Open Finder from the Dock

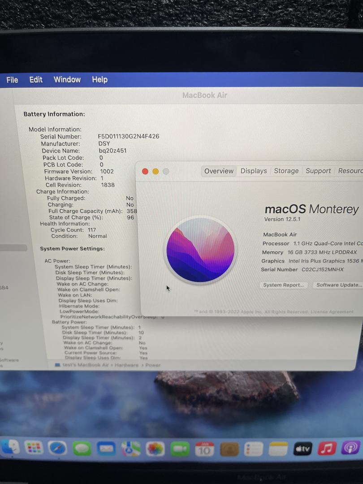9,447
